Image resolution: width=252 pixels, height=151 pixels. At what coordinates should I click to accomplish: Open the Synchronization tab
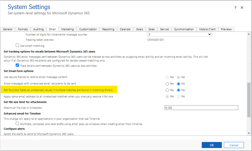(x=184, y=29)
